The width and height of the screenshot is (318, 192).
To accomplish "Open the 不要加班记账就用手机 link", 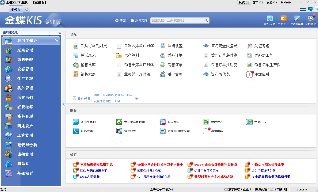I will click(x=96, y=165).
